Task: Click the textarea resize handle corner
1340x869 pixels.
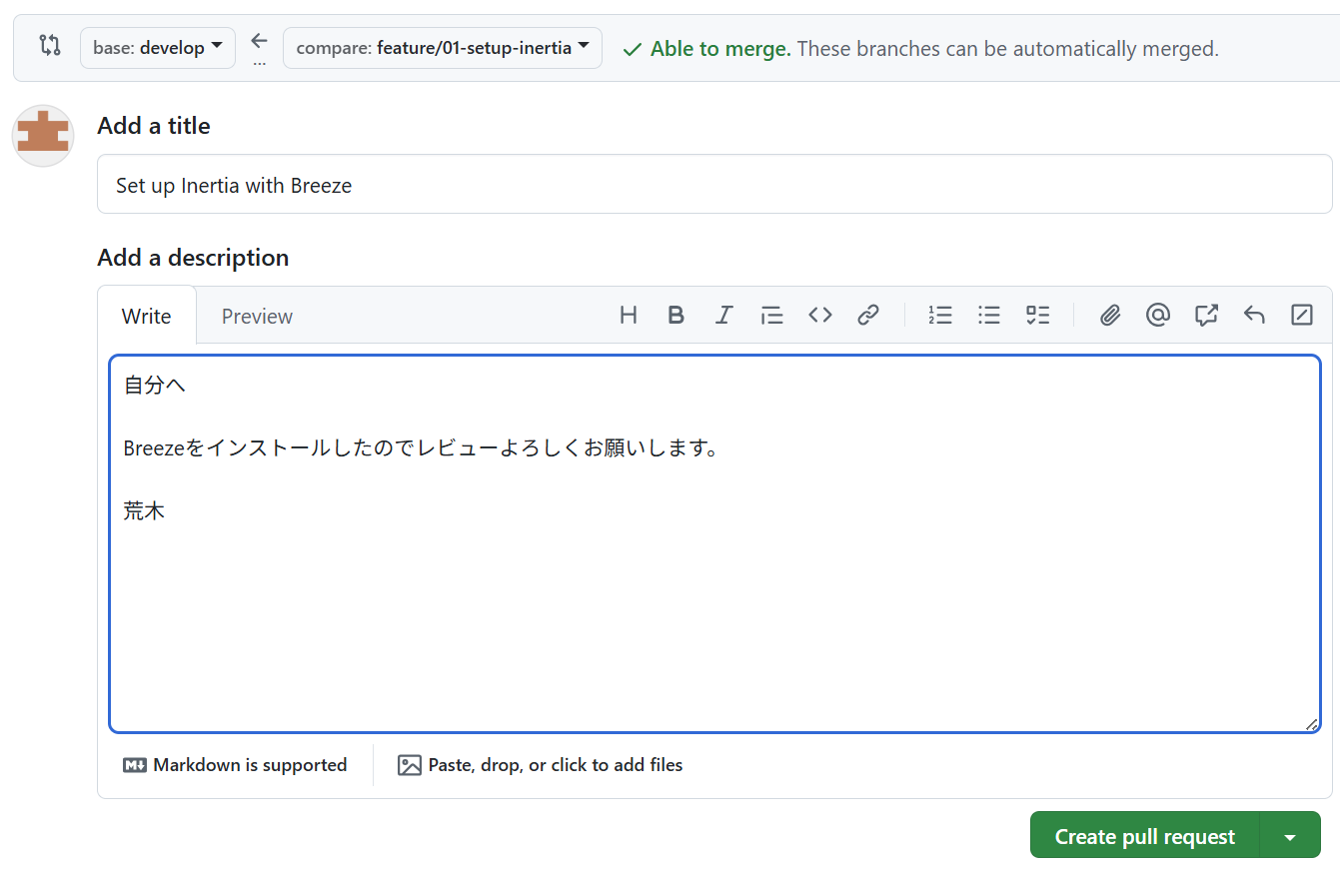Action: click(x=1311, y=724)
